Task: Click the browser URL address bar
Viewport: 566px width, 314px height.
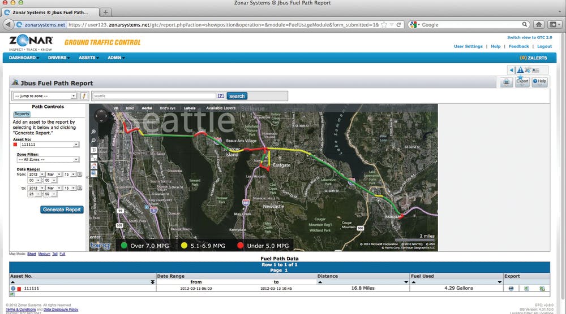Action: [222, 24]
